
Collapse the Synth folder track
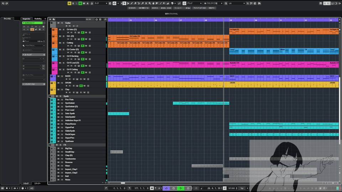tap(50, 96)
